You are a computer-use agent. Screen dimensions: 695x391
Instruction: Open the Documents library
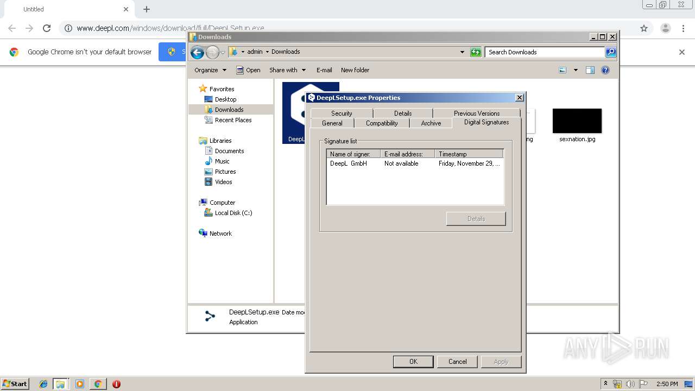point(229,151)
